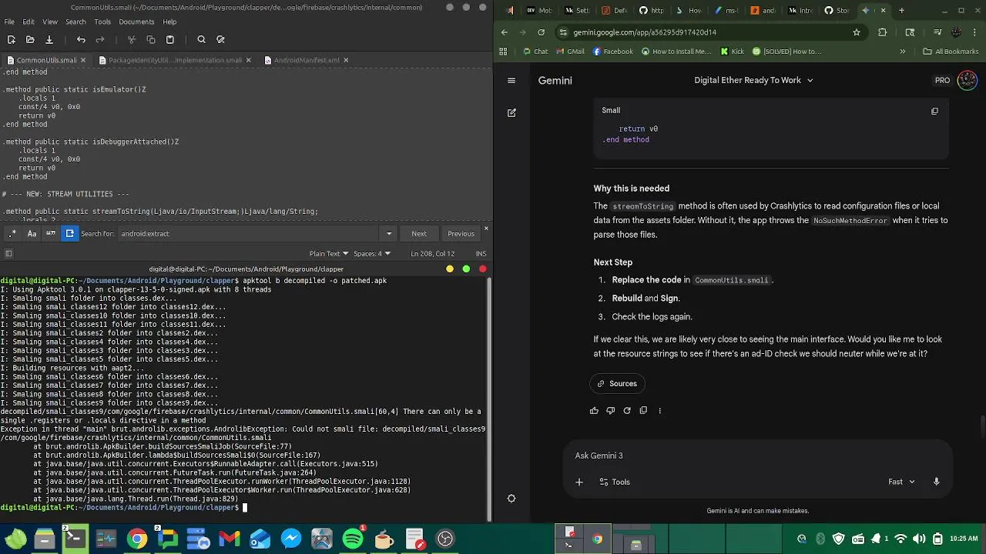Viewport: 986px width, 554px height.
Task: Click the Previous search button
Action: [461, 233]
